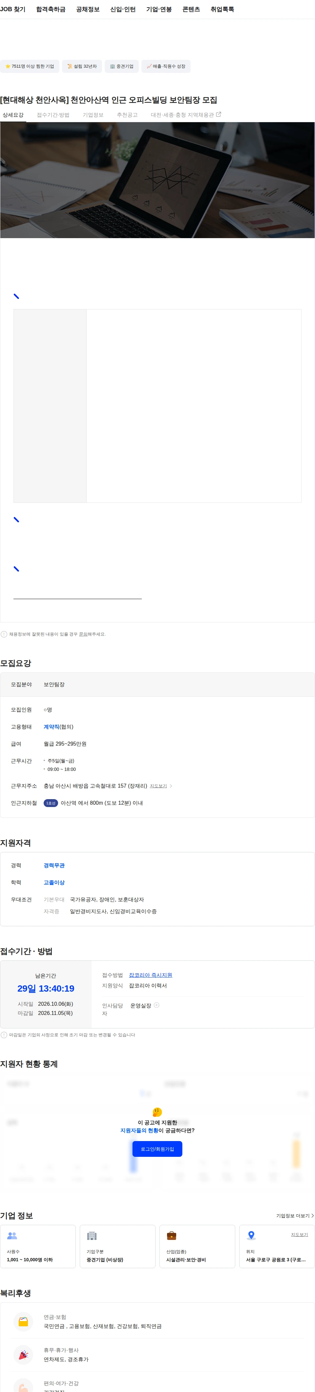Click the 중견기업 (비상장) text
315x1392 pixels.
tap(105, 1260)
